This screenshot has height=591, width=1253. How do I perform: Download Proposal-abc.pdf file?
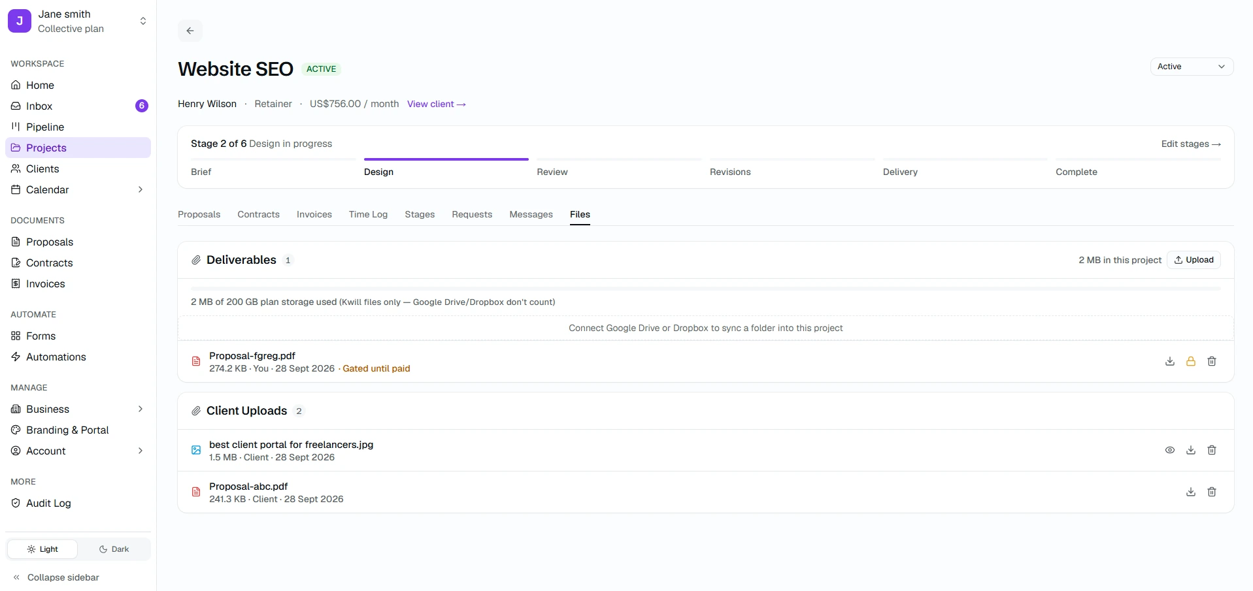coord(1191,492)
